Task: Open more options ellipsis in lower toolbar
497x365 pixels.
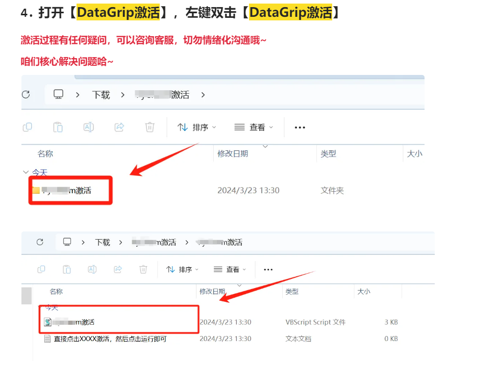Action: click(268, 269)
